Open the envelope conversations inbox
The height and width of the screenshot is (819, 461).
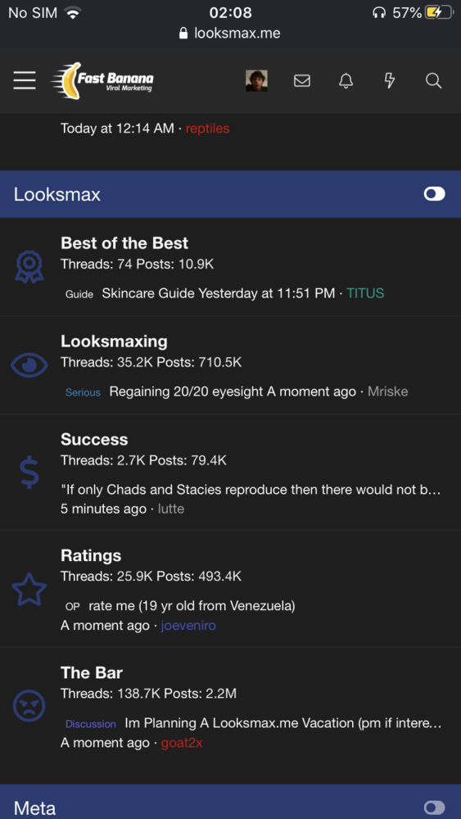[x=302, y=80]
